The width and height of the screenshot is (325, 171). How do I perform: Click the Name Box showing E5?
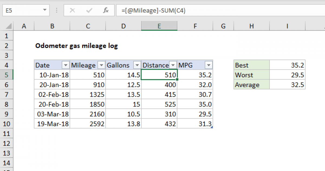[x=22, y=11]
